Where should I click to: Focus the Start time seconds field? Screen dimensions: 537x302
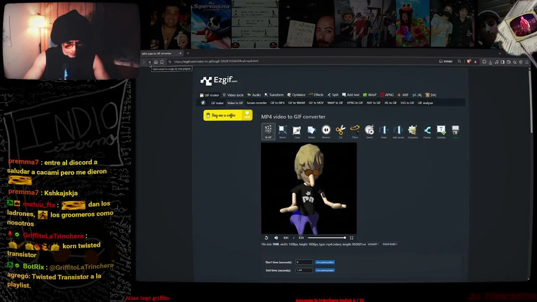pos(304,262)
